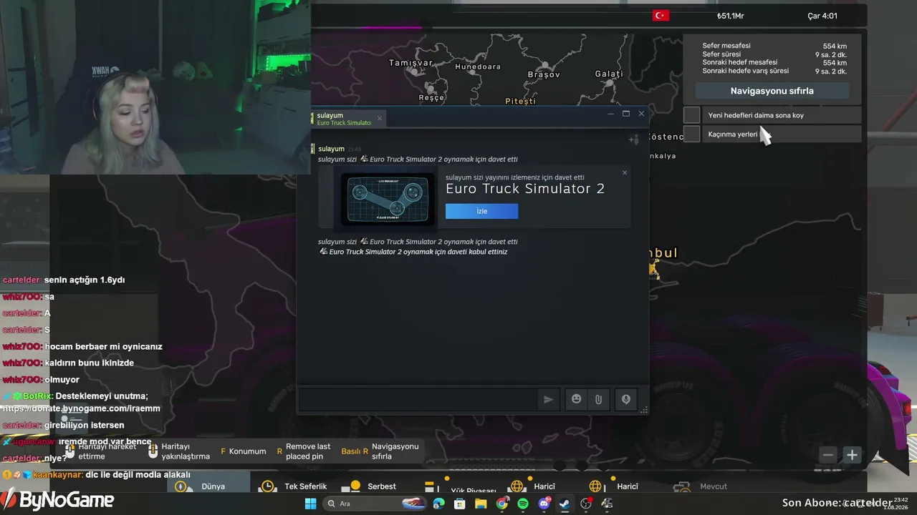Open Euro Truck Simulator 2 taskbar icon
The width and height of the screenshot is (917, 515).
pos(607,504)
